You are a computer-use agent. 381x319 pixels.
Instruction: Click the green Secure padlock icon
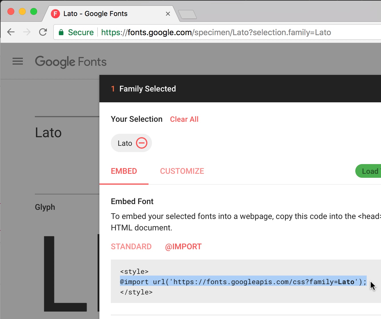click(61, 32)
